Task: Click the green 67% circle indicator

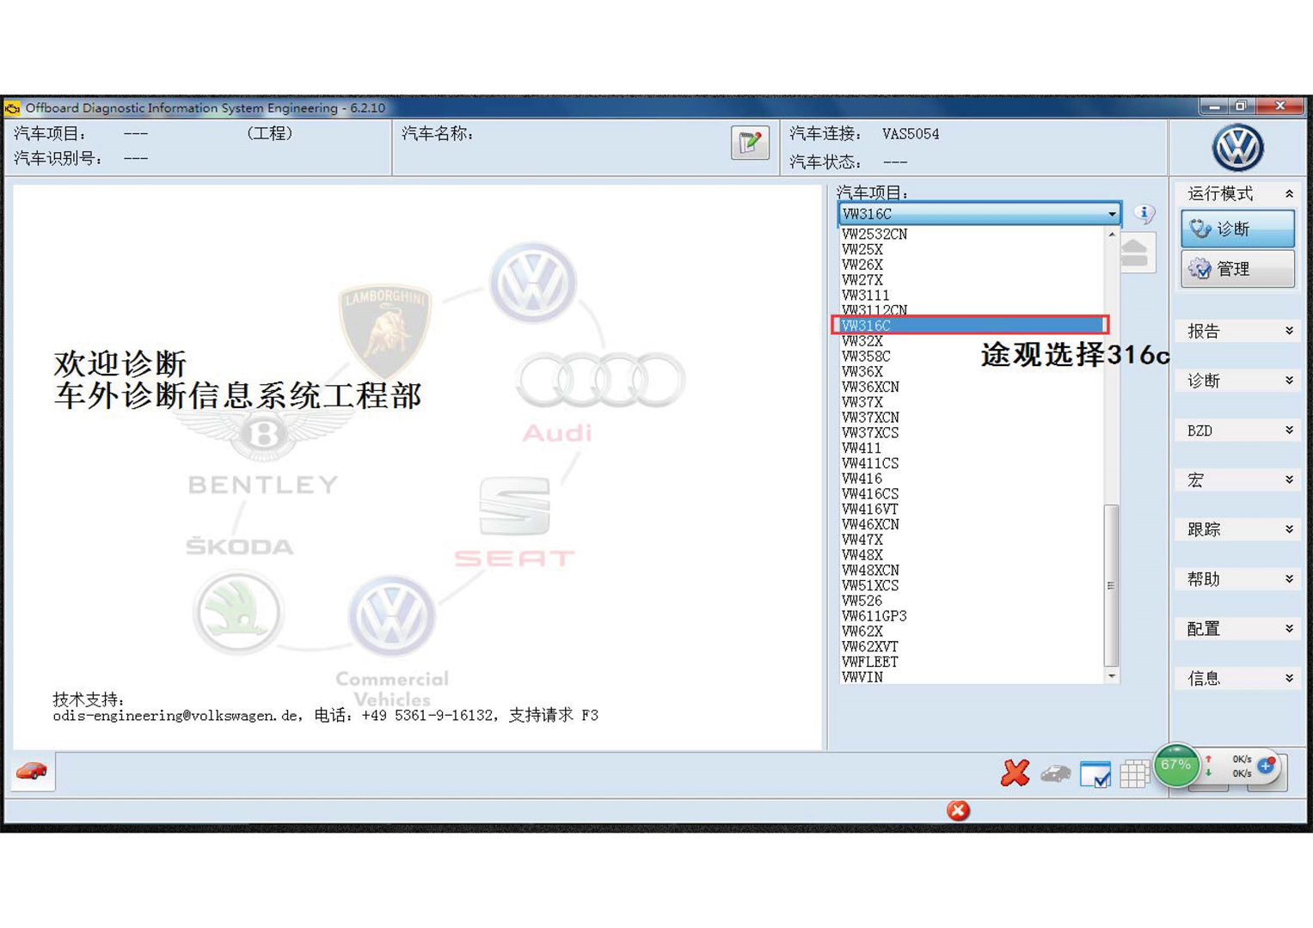Action: 1176,766
